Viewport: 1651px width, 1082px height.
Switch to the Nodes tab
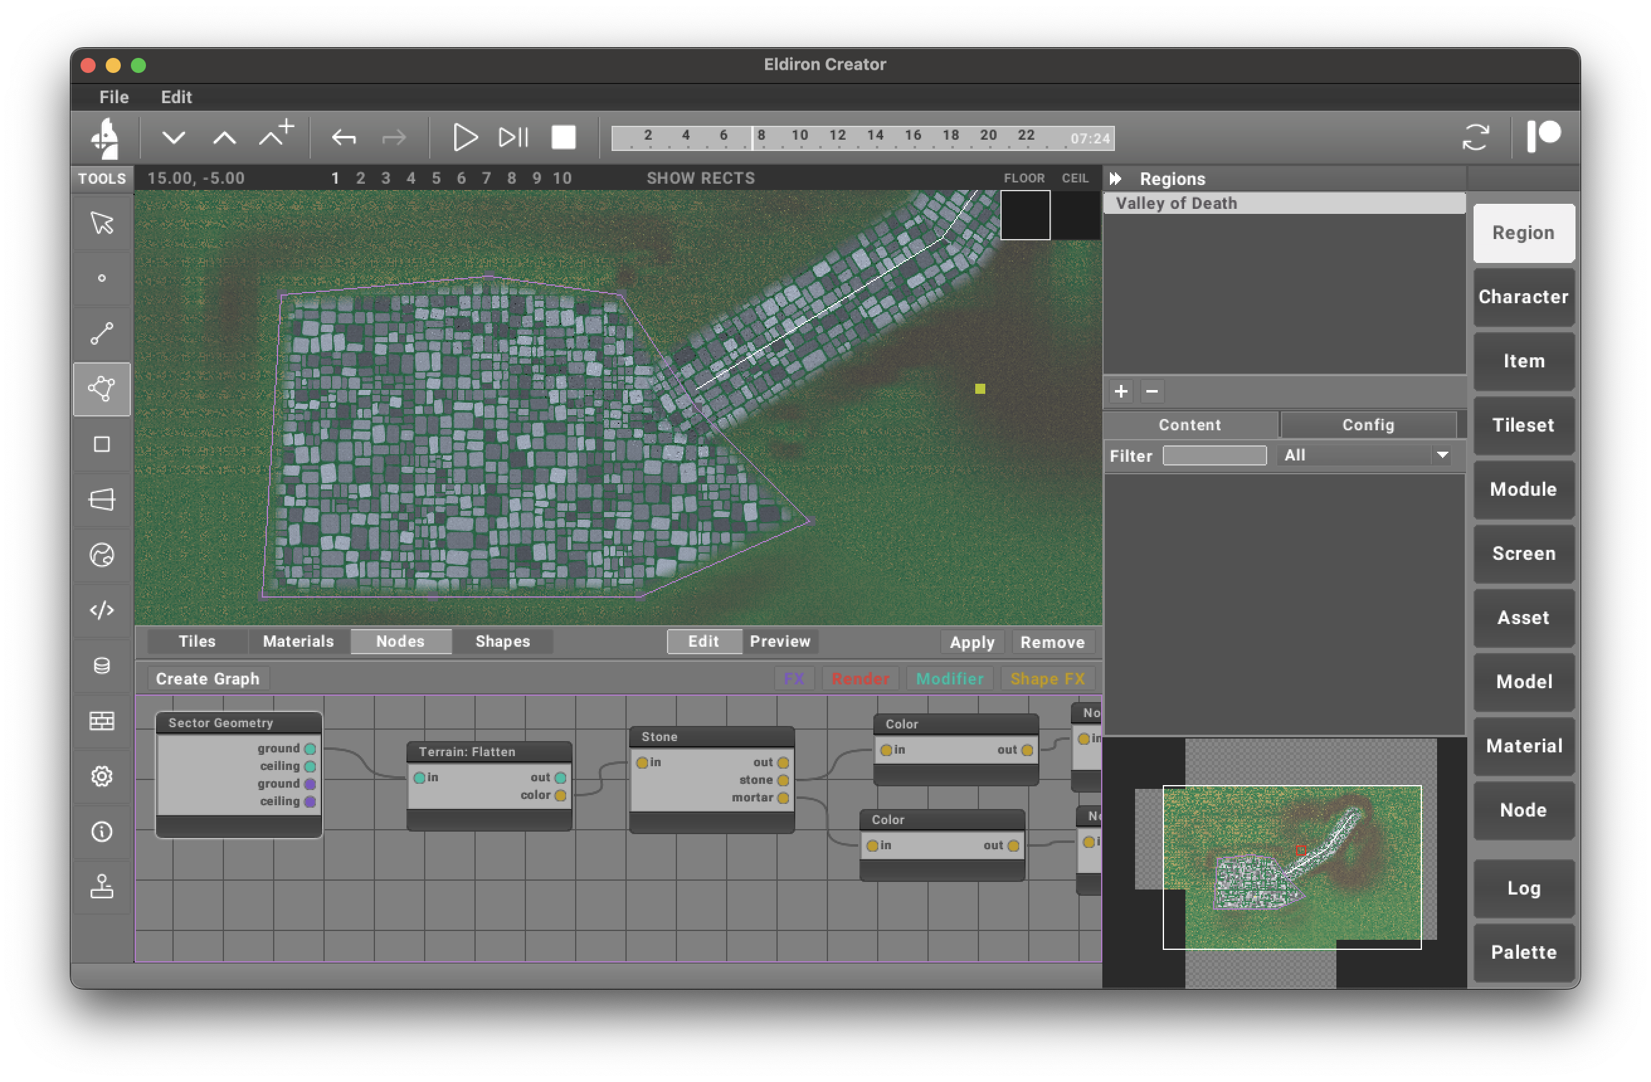tap(400, 642)
